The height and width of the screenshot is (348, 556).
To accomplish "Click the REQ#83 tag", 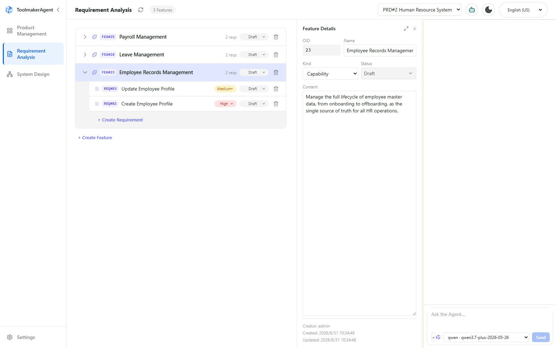I will (110, 89).
